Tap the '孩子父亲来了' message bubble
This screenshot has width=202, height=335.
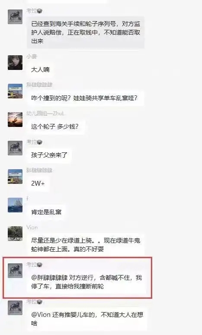coord(49,155)
